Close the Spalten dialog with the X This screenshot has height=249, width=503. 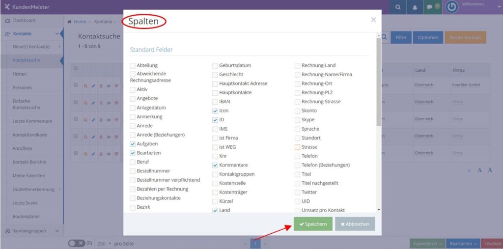(x=373, y=20)
